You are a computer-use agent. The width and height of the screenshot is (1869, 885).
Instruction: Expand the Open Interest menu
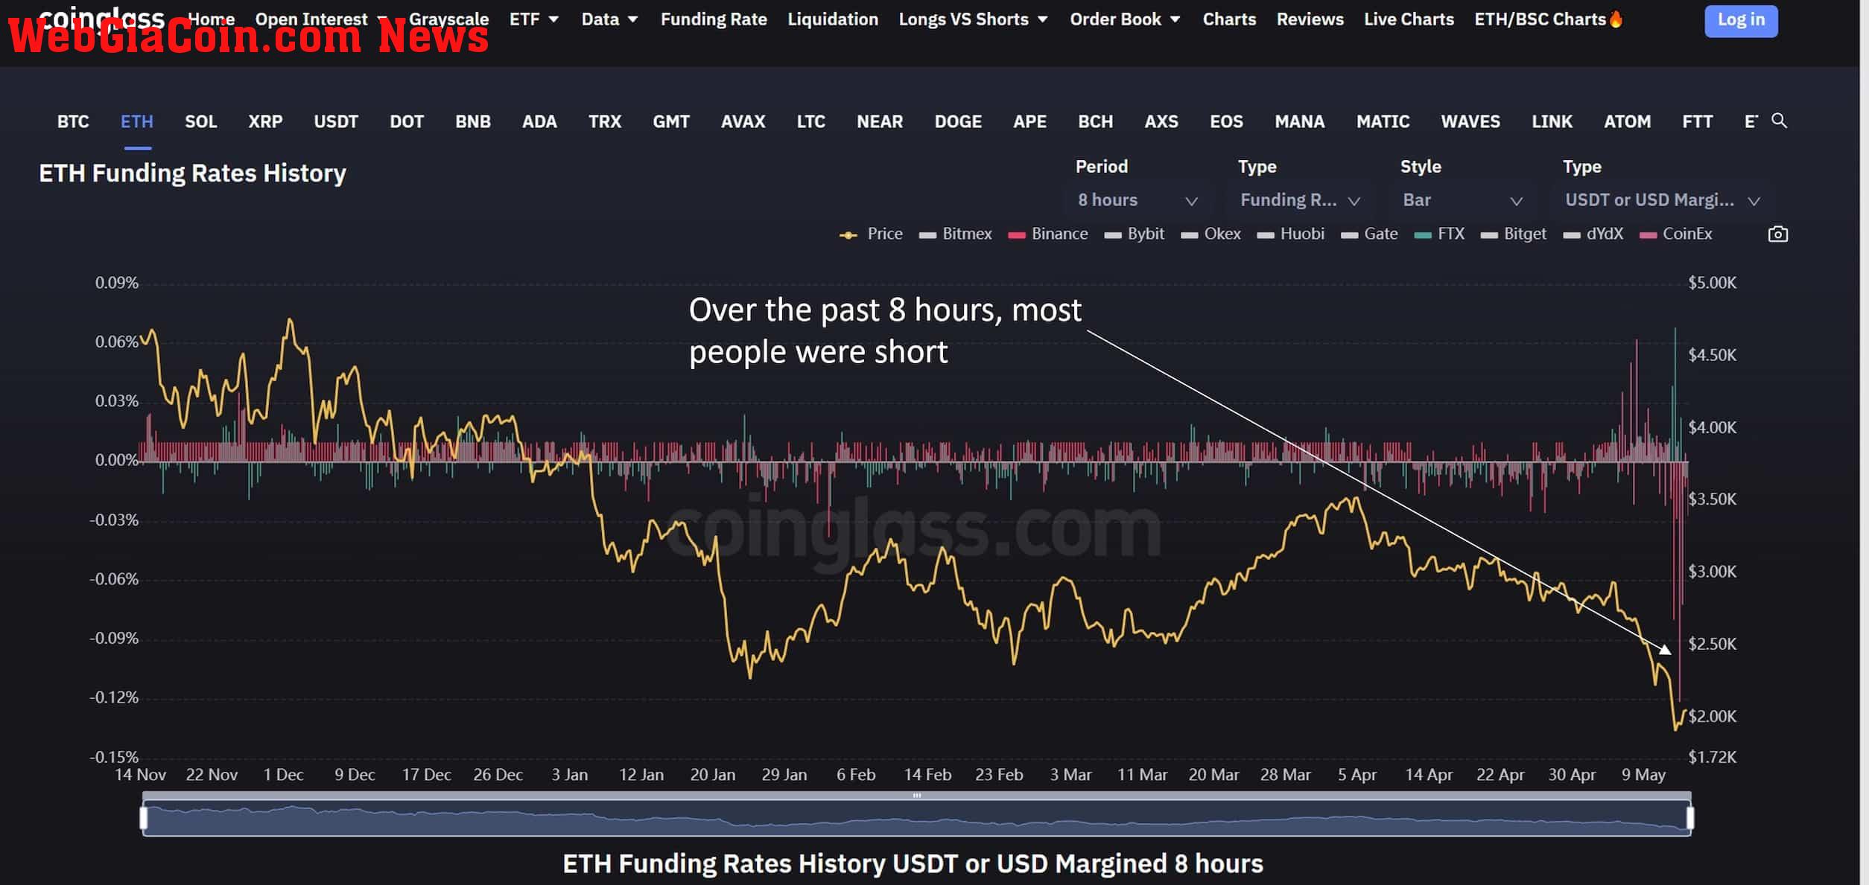click(x=320, y=19)
